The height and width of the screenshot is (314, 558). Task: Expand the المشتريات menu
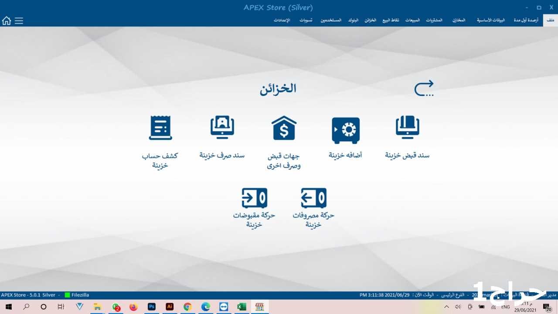(x=434, y=20)
